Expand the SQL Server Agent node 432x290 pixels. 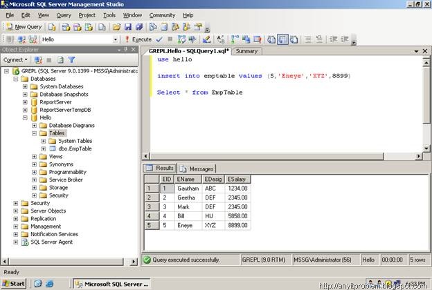coord(16,242)
